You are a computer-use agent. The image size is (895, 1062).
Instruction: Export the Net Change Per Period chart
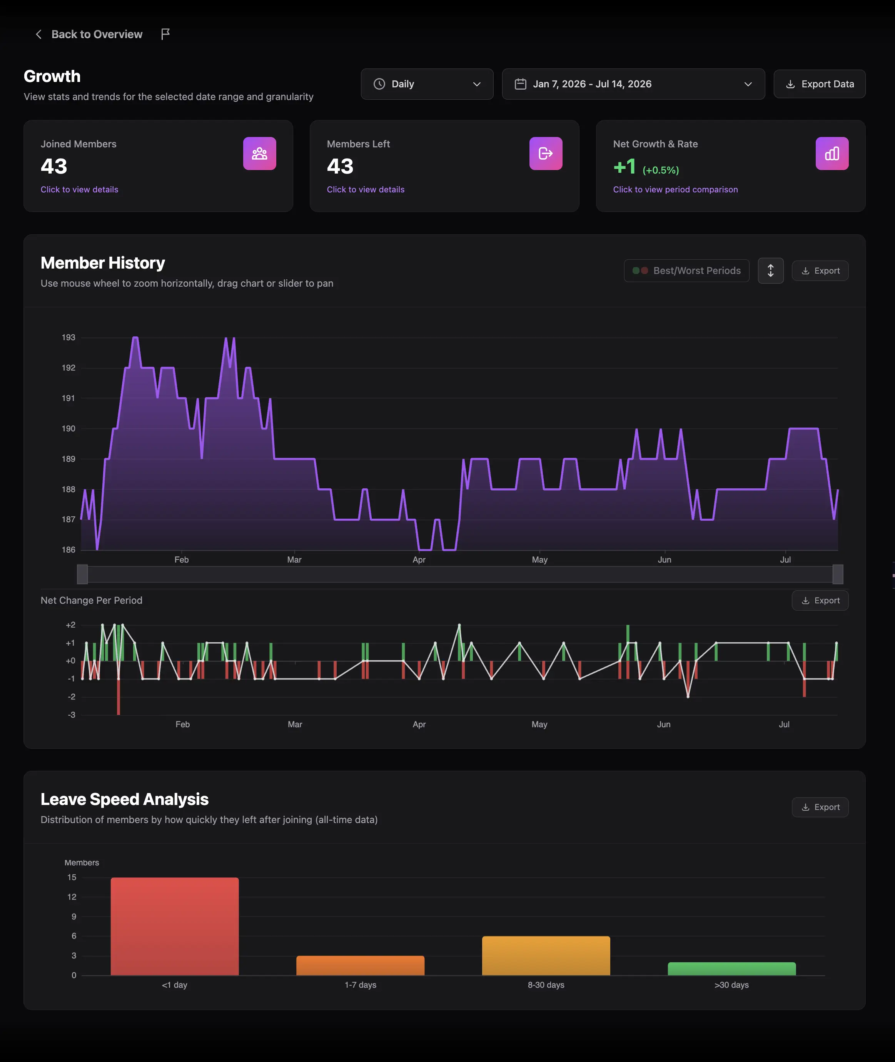pyautogui.click(x=820, y=600)
